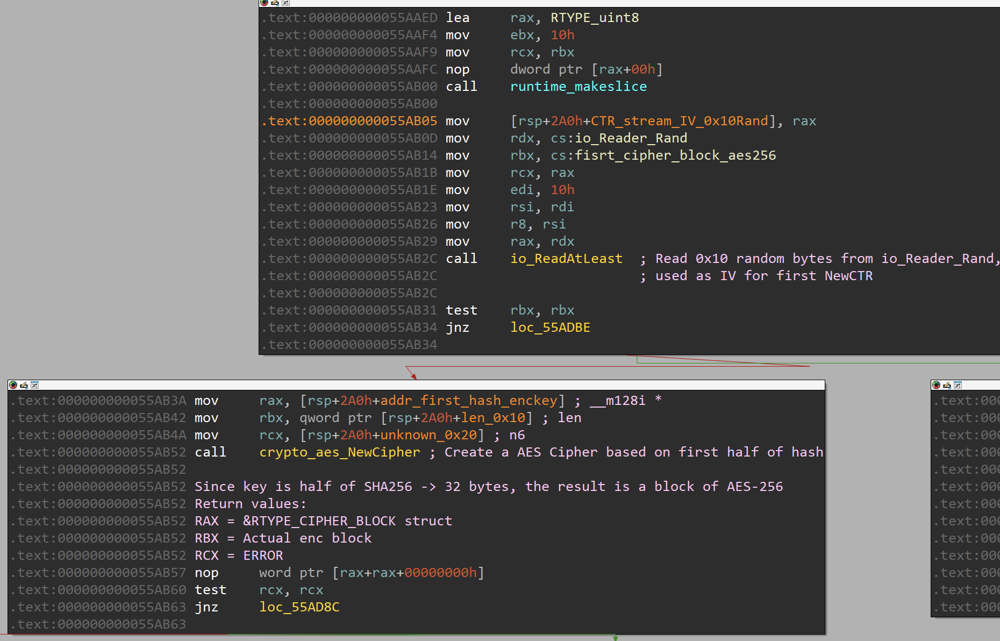
Task: Click the 'word ptr [rax+rax+00000000h]' nop operand
Action: [x=372, y=573]
